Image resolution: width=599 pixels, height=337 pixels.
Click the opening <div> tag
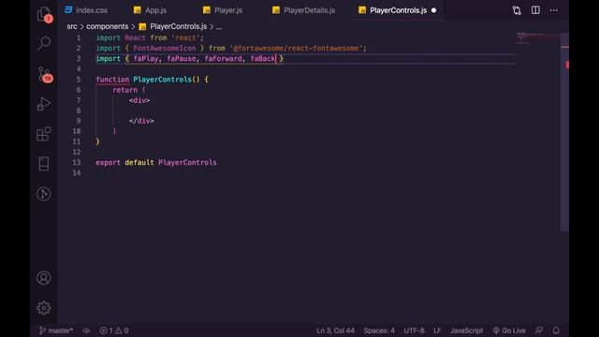pos(139,100)
